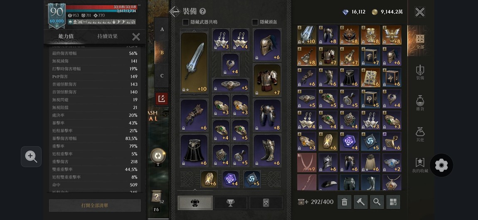Enable the 隱藏頭盔 checkbox
478x220 pixels.
point(255,22)
